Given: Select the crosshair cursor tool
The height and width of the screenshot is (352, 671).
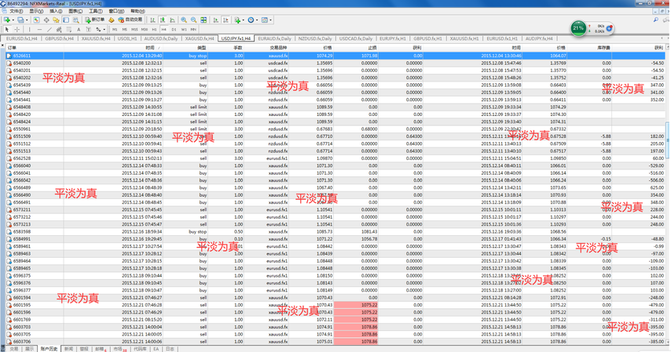Looking at the screenshot, I should [x=17, y=29].
